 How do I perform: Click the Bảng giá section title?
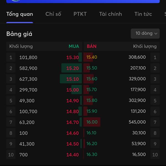pyautogui.click(x=19, y=34)
